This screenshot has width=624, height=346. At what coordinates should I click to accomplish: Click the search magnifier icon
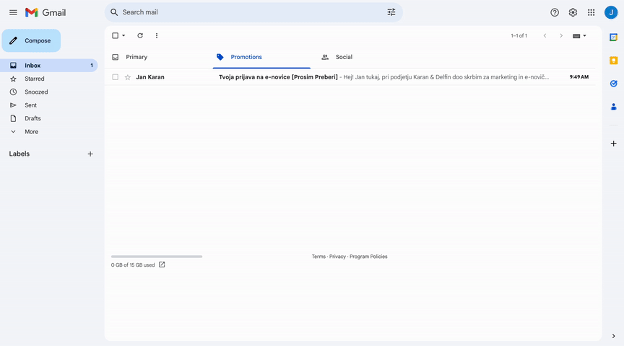[x=114, y=12]
